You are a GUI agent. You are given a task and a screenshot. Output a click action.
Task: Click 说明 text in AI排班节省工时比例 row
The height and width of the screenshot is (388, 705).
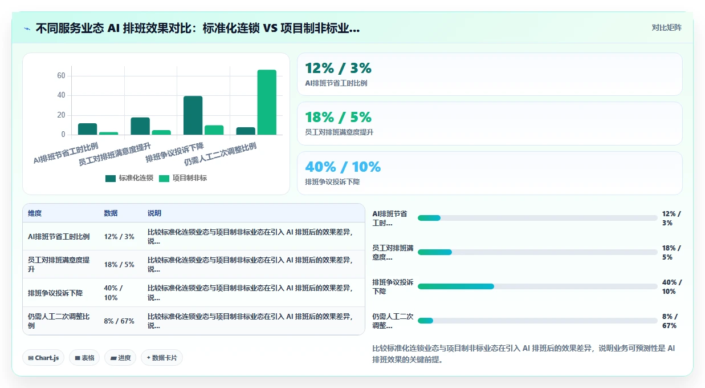[250, 237]
